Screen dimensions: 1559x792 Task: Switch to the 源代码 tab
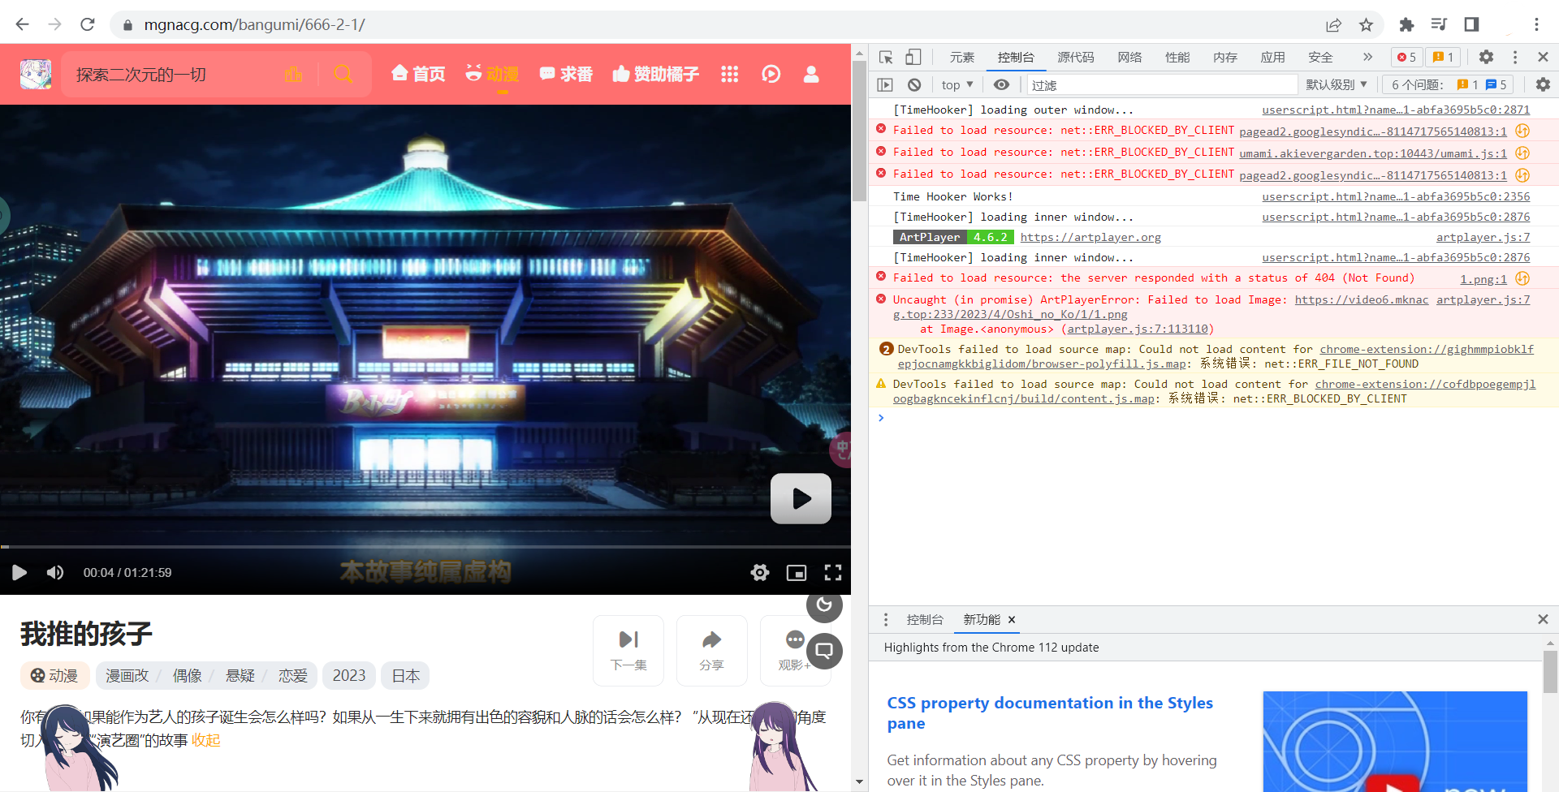[x=1075, y=57]
